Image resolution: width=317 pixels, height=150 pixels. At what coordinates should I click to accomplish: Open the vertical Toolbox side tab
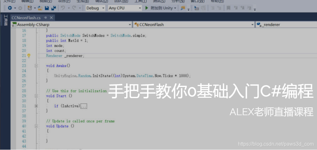(5, 20)
